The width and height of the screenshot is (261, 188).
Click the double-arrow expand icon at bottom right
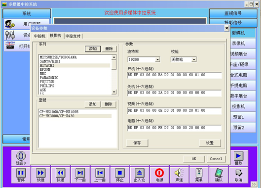point(254,184)
